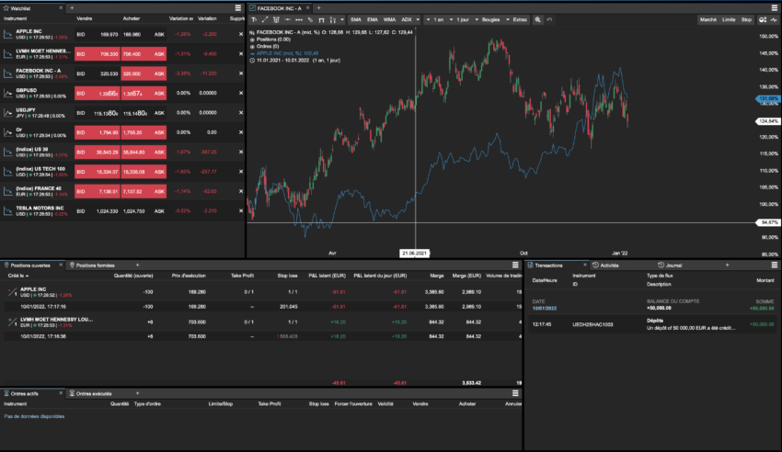Click the 21.06.2021 date marker on chart axis
This screenshot has width=782, height=452.
coord(415,252)
